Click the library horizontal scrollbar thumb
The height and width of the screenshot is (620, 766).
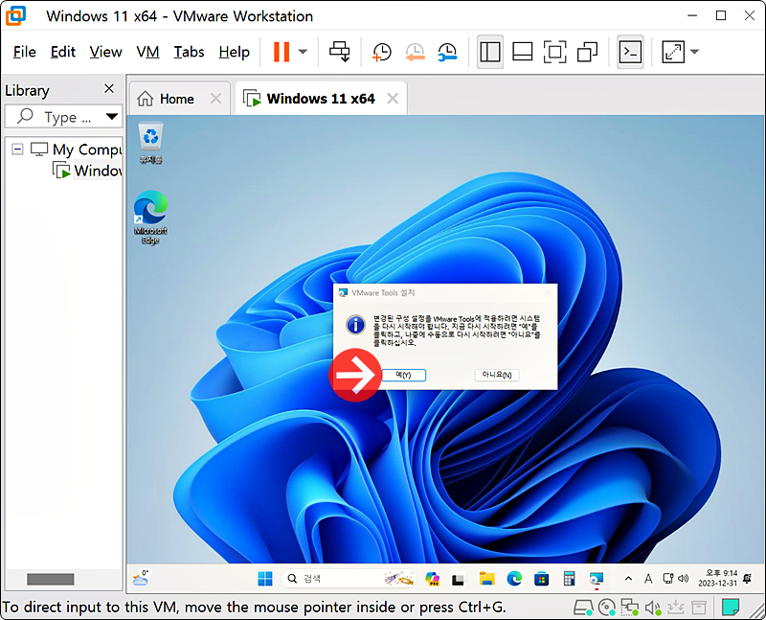51,580
